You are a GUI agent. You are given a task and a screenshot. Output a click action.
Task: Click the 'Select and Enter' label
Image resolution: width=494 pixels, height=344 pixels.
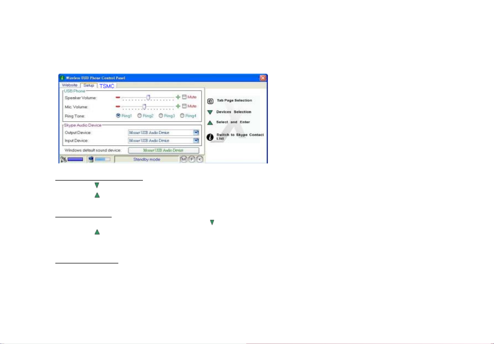click(233, 122)
